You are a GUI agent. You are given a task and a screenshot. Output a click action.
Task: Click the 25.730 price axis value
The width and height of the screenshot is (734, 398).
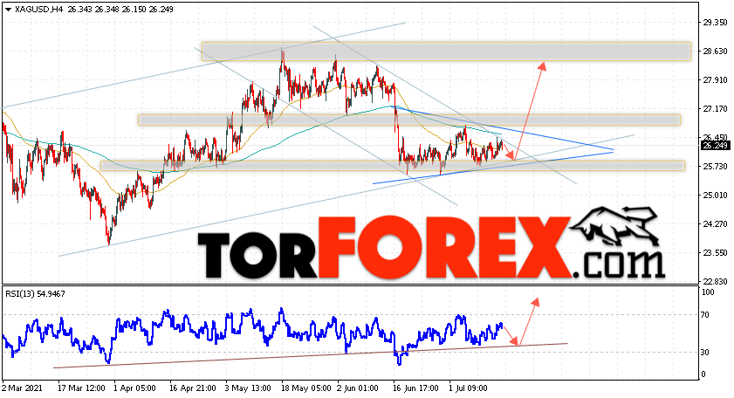click(715, 166)
